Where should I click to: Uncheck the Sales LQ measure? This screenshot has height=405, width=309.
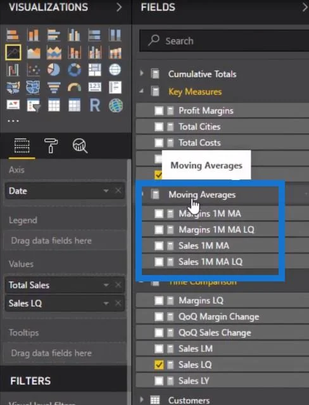(x=159, y=364)
